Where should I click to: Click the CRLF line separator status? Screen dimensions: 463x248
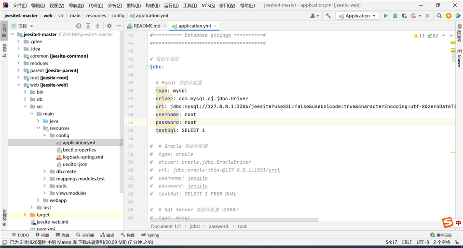(x=407, y=242)
